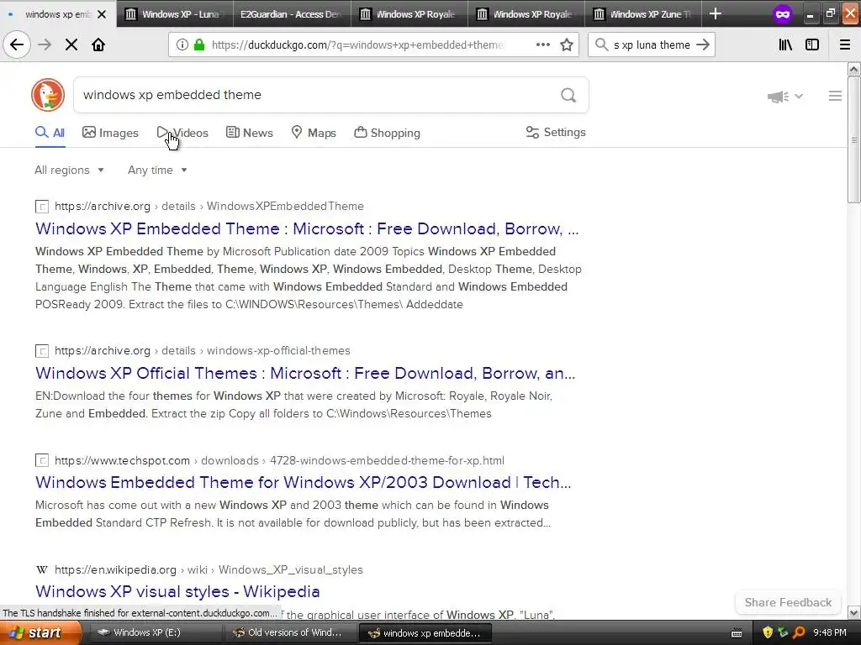Select the Maps search category

click(314, 133)
